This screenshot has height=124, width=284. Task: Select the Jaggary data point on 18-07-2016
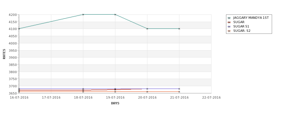point(83,14)
